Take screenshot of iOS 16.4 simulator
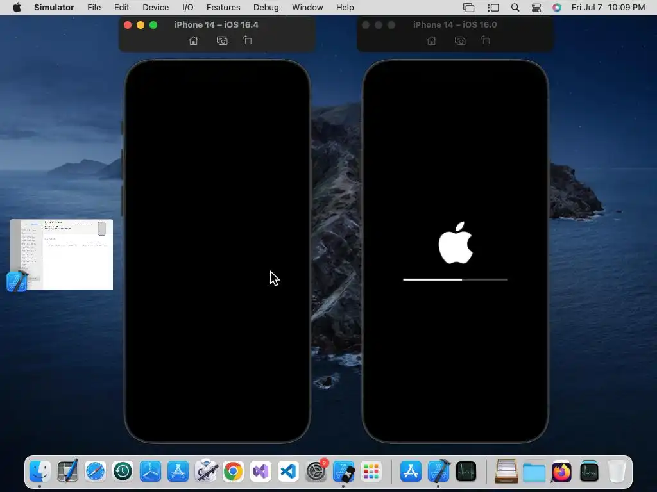The width and height of the screenshot is (657, 492). [x=222, y=40]
